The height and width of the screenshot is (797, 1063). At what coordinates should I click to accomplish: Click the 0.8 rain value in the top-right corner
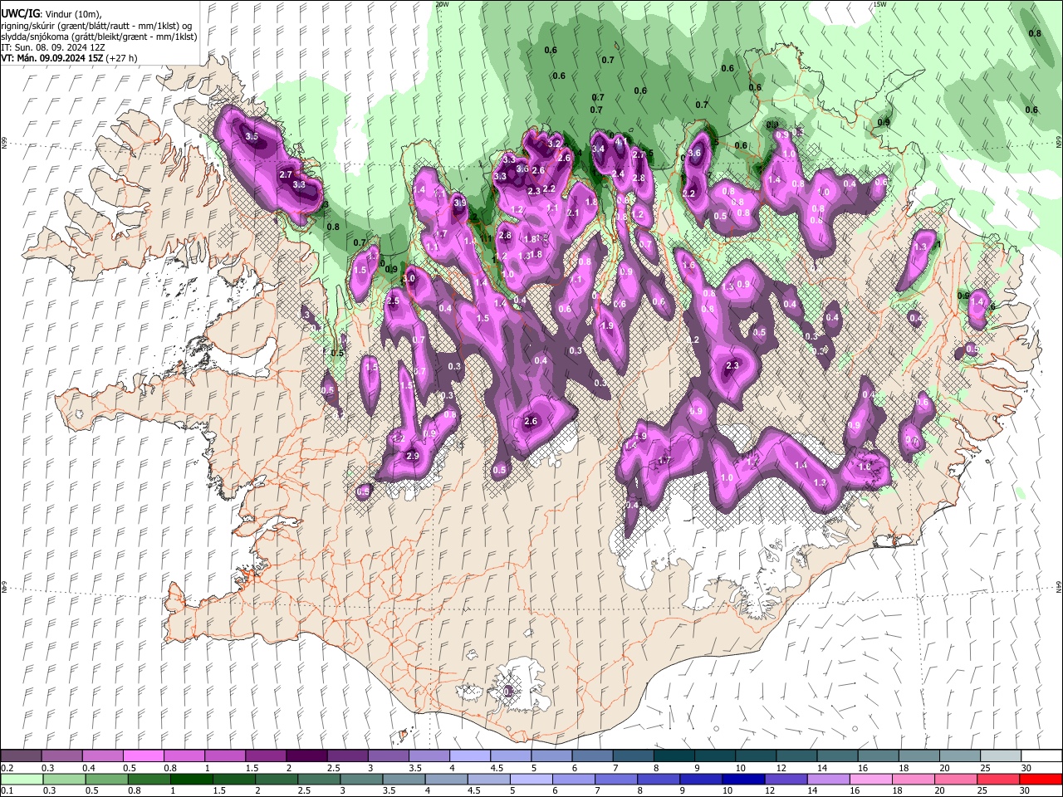click(x=1035, y=34)
